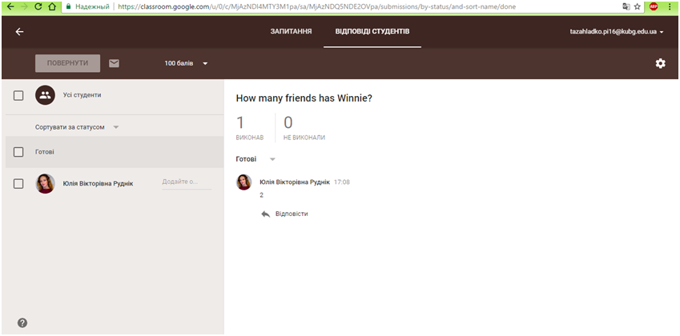Open the 100 балів points dropdown
The width and height of the screenshot is (680, 336).
[x=186, y=63]
